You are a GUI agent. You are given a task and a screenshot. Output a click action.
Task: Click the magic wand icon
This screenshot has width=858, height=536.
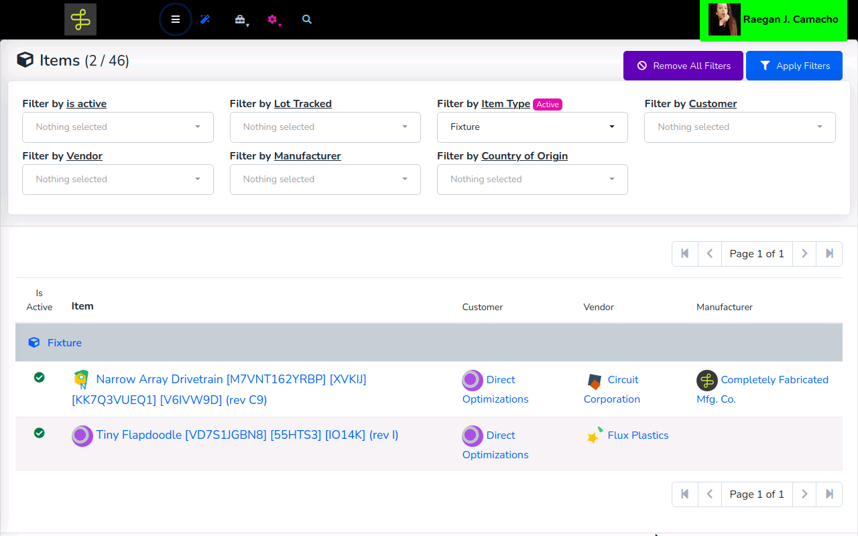(205, 19)
